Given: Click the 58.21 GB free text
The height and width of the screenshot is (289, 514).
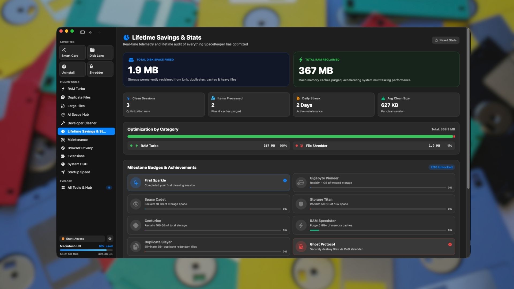Looking at the screenshot, I should pos(69,254).
